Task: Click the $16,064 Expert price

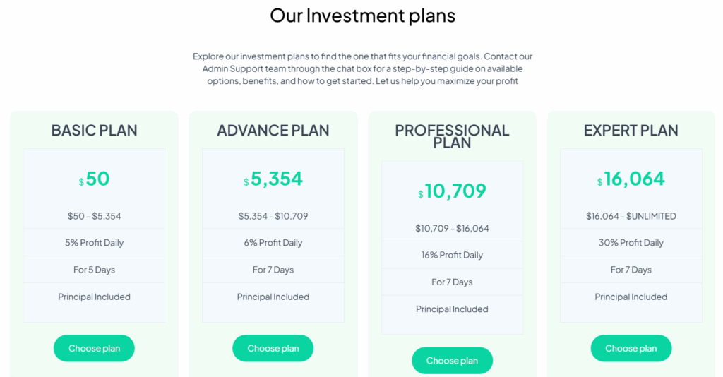Action: [631, 179]
